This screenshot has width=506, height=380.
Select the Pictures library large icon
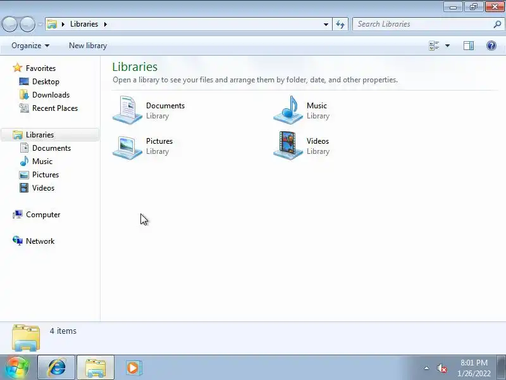tap(128, 148)
